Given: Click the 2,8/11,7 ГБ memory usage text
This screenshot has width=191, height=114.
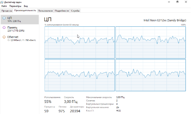Looking at the screenshot, I should [16, 31].
